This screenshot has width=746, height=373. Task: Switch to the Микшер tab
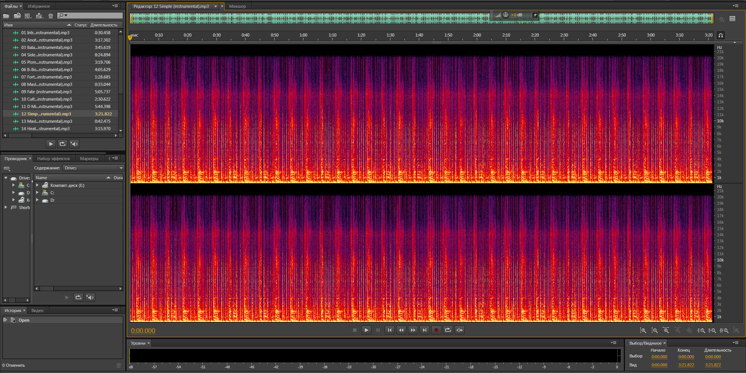click(x=237, y=6)
